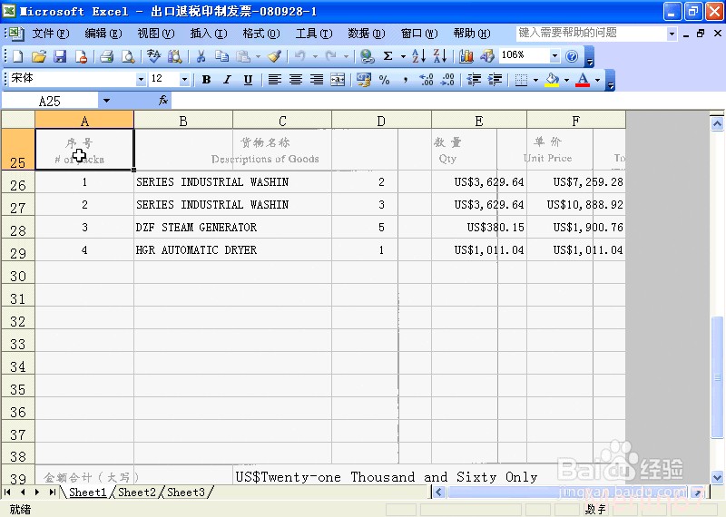Open a file with the Open folder icon
The image size is (726, 517).
click(39, 56)
